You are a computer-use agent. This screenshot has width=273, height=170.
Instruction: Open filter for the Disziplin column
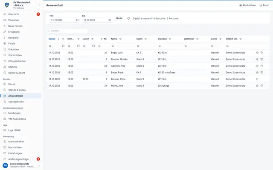coord(170,39)
